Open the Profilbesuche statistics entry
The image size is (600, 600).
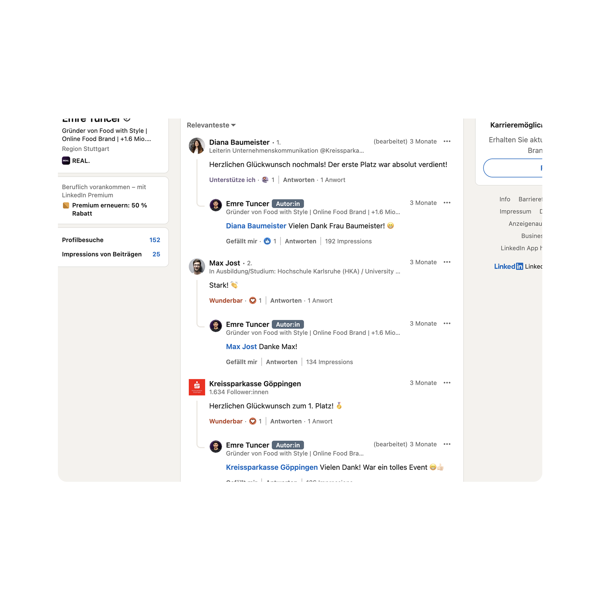pos(111,240)
